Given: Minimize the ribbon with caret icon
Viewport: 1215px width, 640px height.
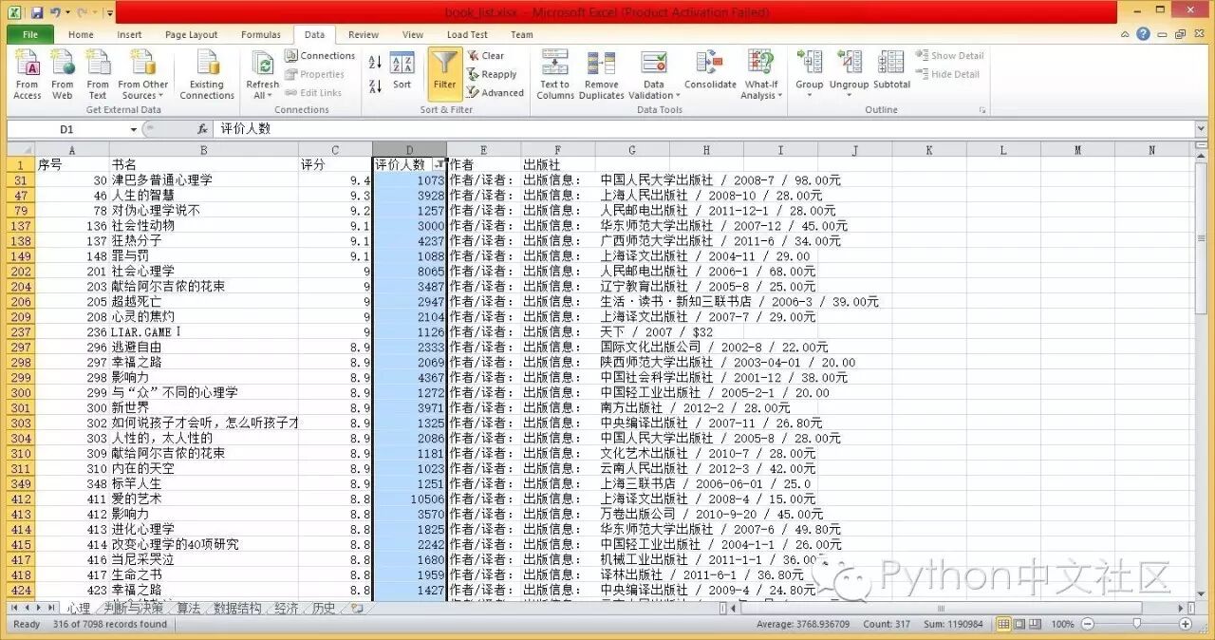Looking at the screenshot, I should coord(1125,34).
